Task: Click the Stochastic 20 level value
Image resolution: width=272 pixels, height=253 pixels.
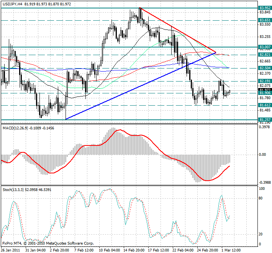Action: click(261, 234)
